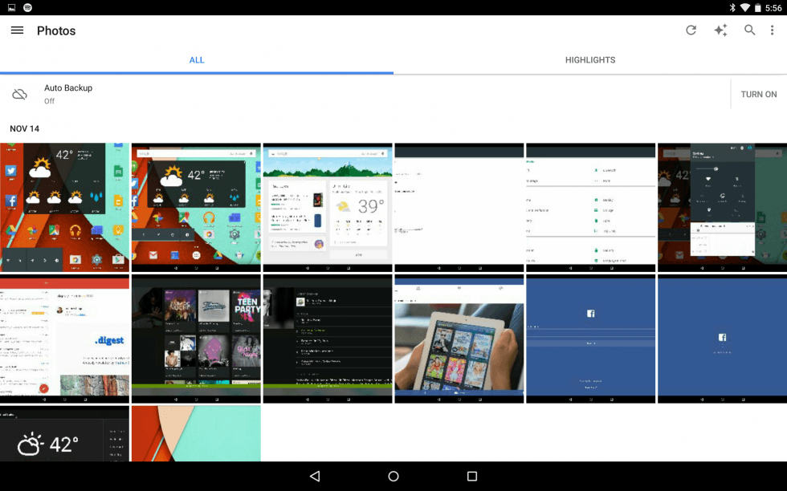
Task: Tap the recent apps square button
Action: (x=472, y=476)
